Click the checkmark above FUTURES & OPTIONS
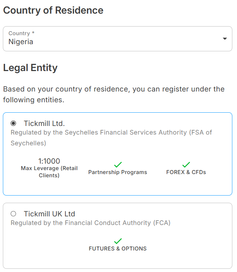Image resolution: width=237 pixels, height=272 pixels. coord(118,241)
